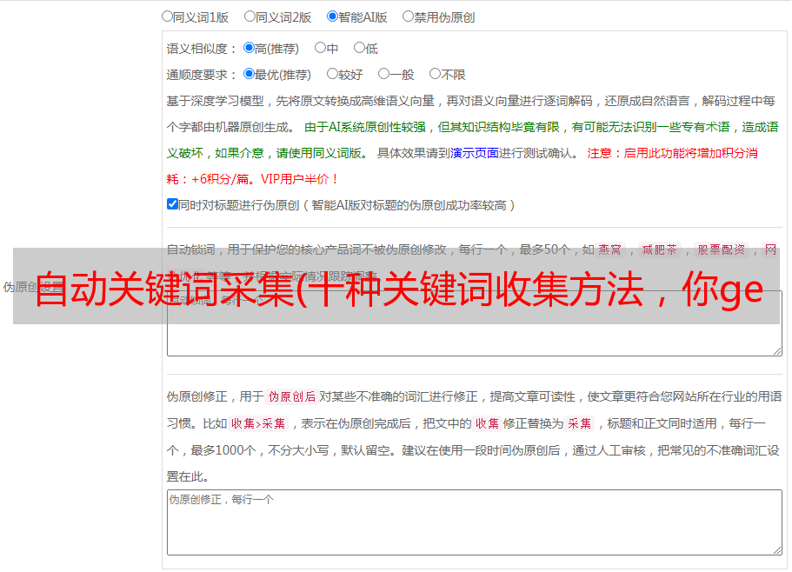Viewport: 792px width, 572px height.
Task: Set 语义相似度 to 中
Action: click(x=320, y=48)
